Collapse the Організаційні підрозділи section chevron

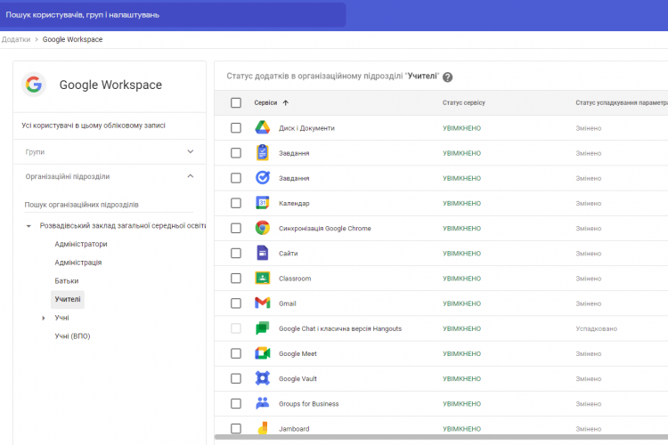(x=191, y=176)
